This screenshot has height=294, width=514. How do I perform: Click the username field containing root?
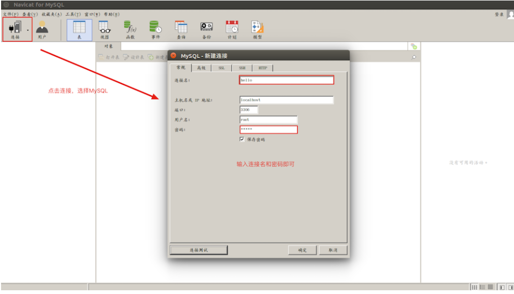[268, 120]
